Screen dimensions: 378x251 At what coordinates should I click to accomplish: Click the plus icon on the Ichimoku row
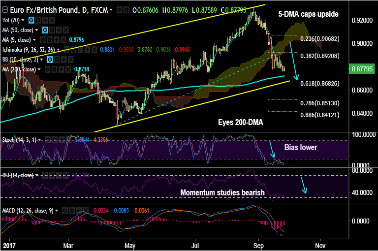(x=87, y=50)
